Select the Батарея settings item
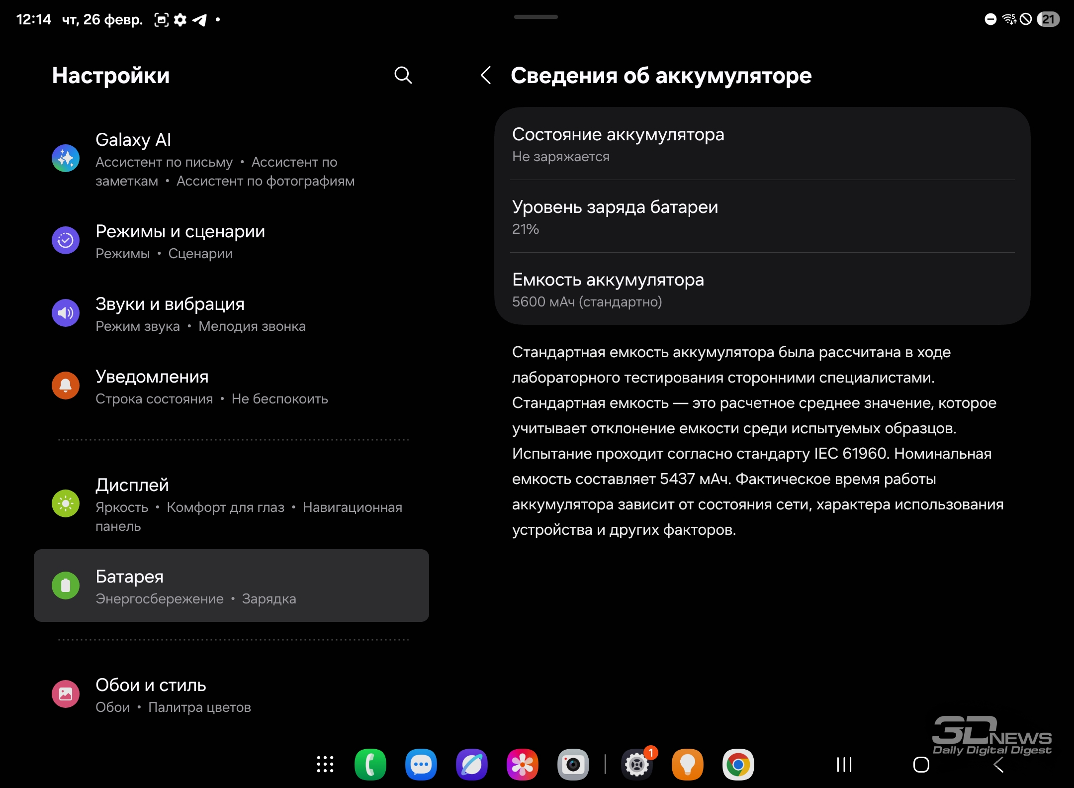Screen dimensions: 1074x788 (x=231, y=586)
